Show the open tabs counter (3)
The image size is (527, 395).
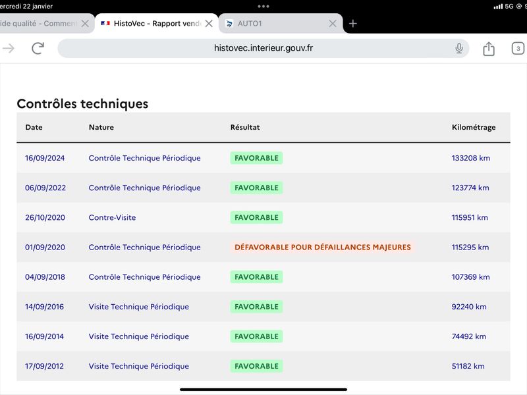click(x=518, y=49)
